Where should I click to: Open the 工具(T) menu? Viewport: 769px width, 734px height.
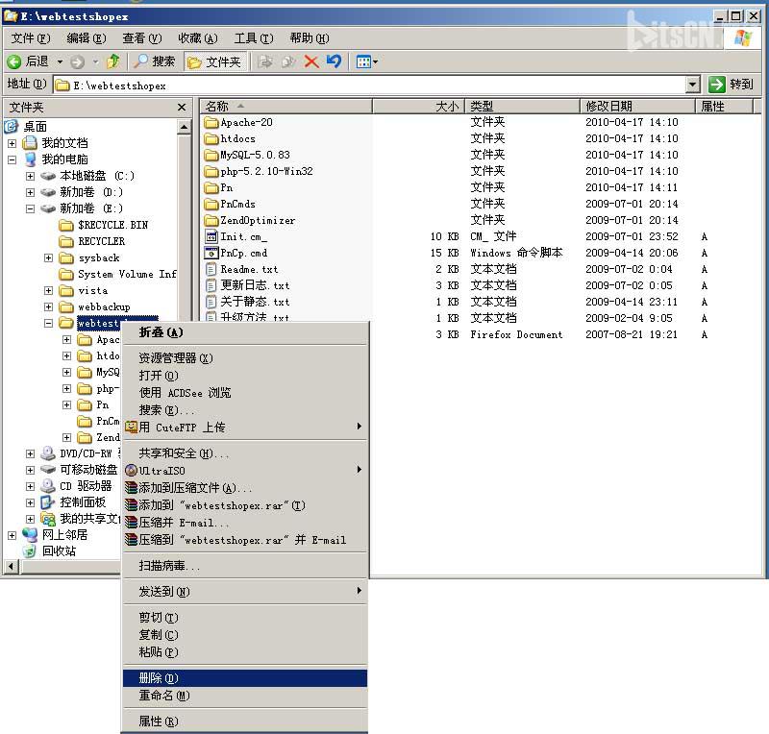pyautogui.click(x=254, y=38)
